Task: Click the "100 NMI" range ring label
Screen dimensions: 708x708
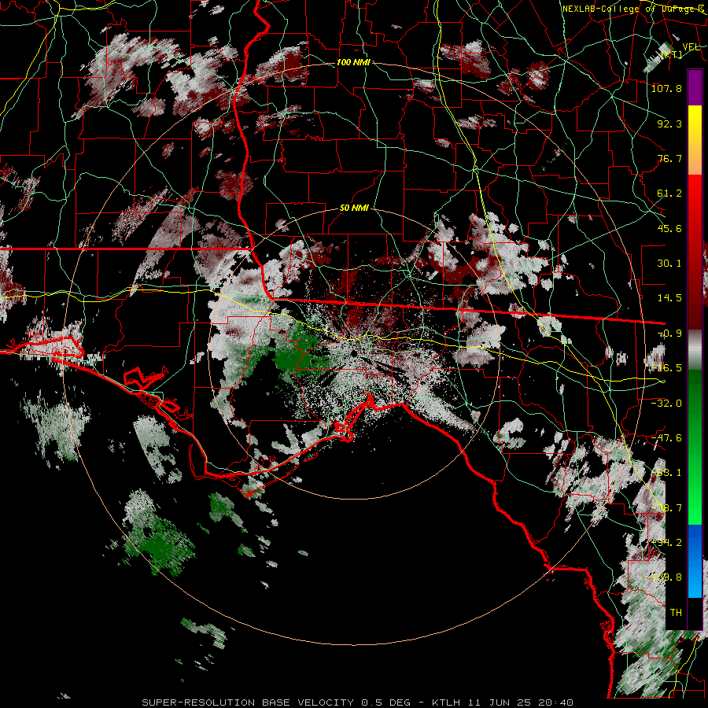Action: (x=353, y=62)
